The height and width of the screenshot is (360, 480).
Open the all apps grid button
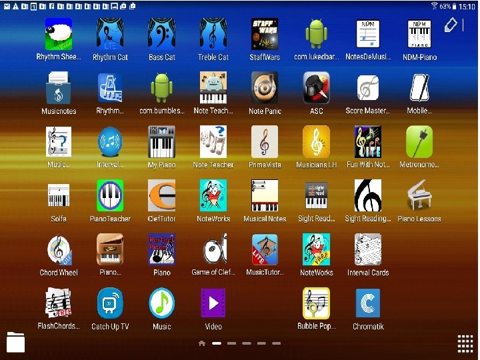point(465,344)
